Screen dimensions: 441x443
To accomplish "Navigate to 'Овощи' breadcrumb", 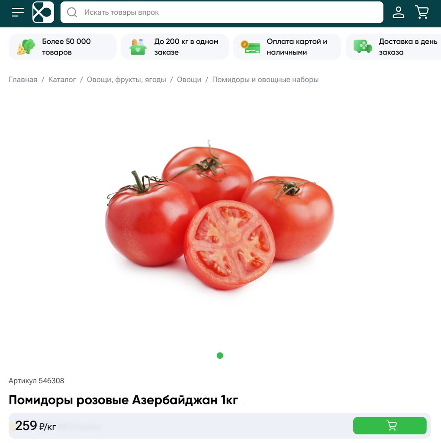I will [189, 80].
